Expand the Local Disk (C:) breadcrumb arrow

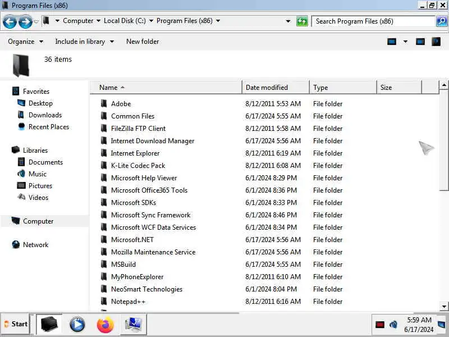151,21
